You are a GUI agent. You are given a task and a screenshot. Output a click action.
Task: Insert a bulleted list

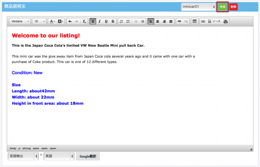(x=128, y=21)
